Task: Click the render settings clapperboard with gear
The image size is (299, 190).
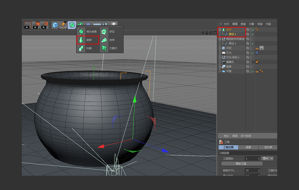Action: coord(45,25)
